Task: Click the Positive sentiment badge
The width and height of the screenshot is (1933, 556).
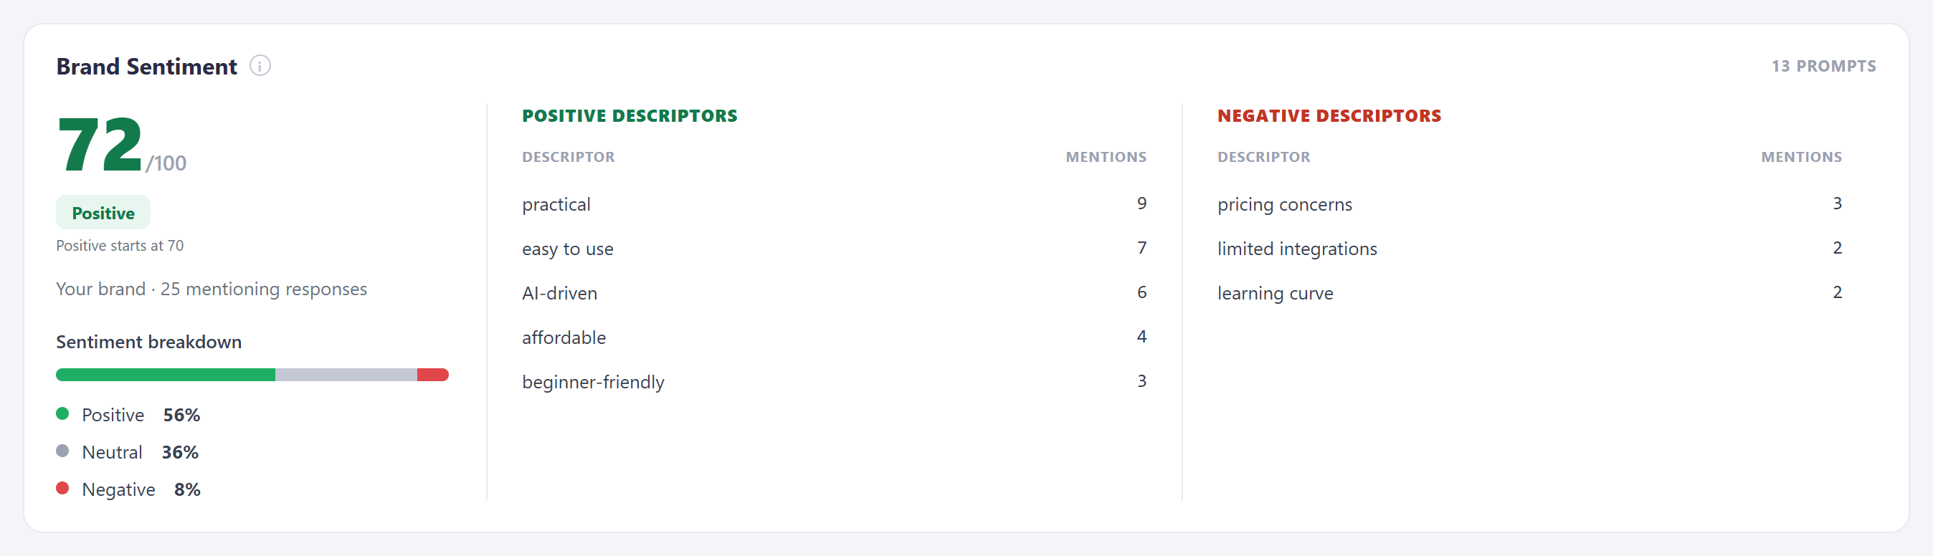Action: 103,213
